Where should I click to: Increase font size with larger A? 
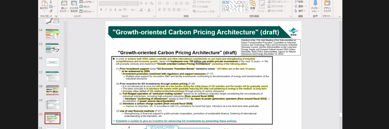click(141, 3)
